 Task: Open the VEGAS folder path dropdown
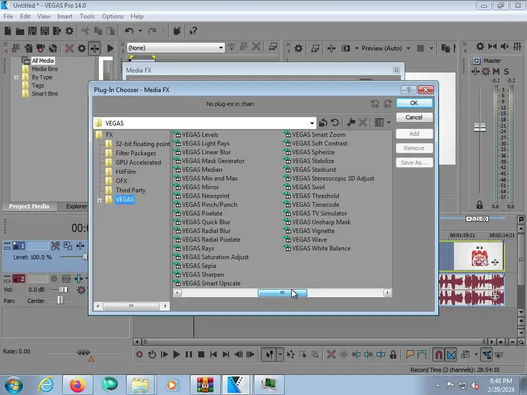click(x=312, y=123)
